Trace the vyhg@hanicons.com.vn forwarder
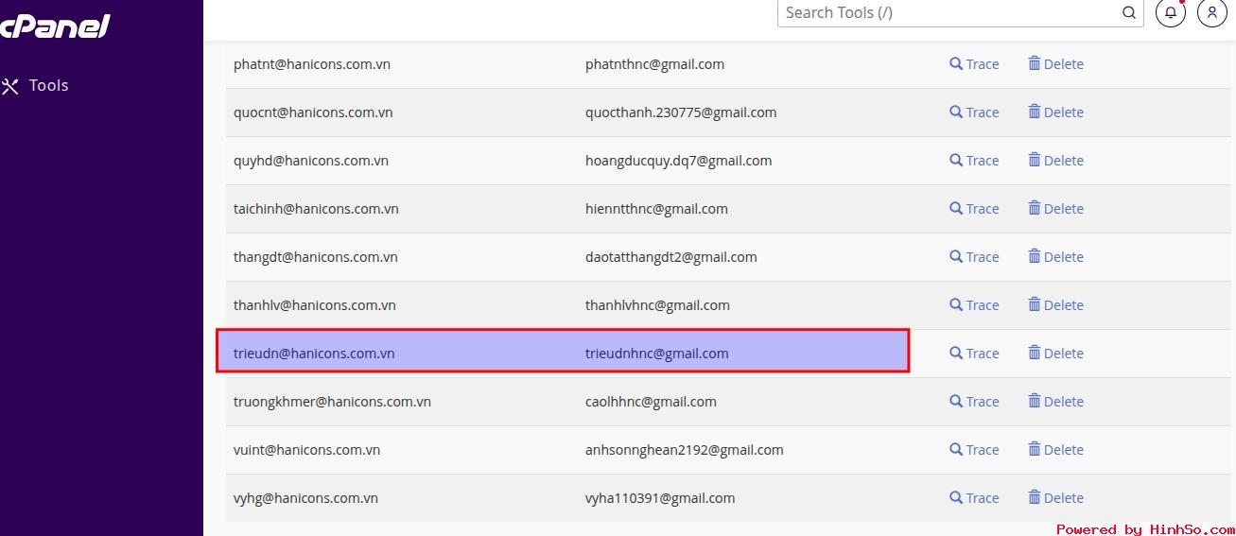 974,498
